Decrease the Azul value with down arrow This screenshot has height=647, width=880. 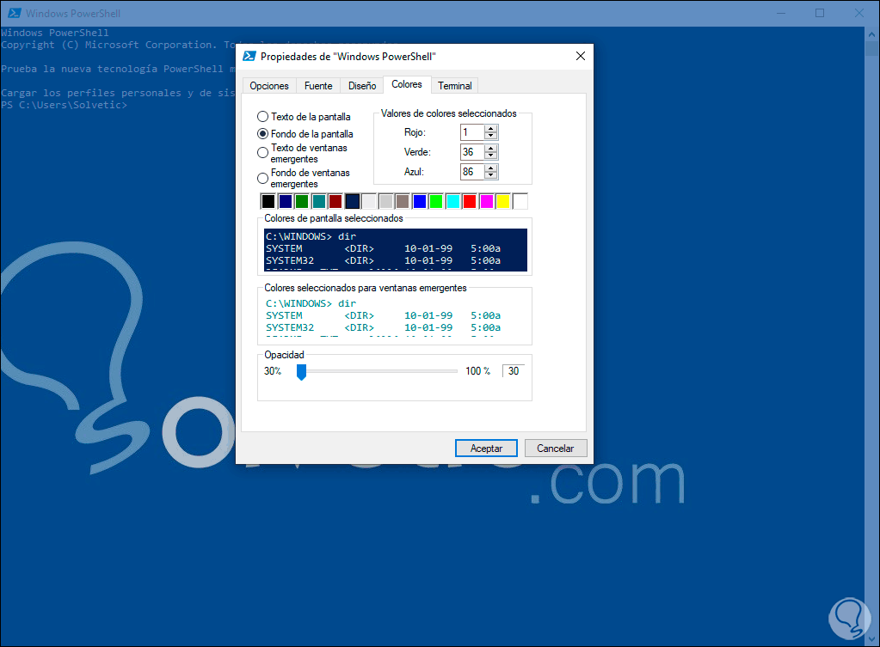(491, 175)
